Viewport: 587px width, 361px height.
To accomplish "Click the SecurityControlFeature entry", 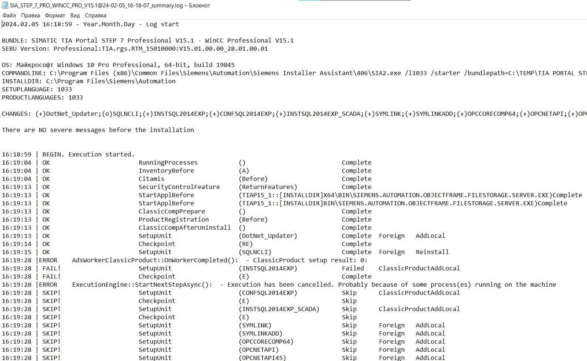I will [x=179, y=187].
